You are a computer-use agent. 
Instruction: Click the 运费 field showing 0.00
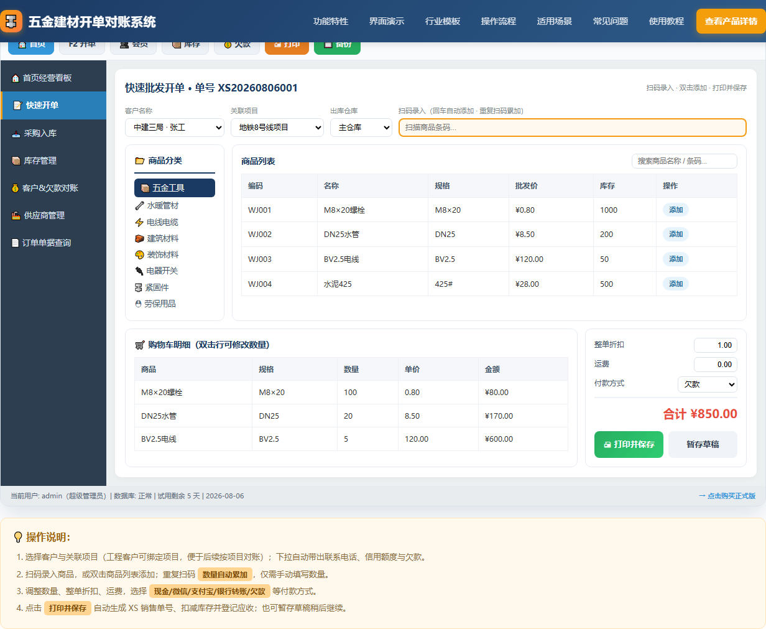(716, 365)
